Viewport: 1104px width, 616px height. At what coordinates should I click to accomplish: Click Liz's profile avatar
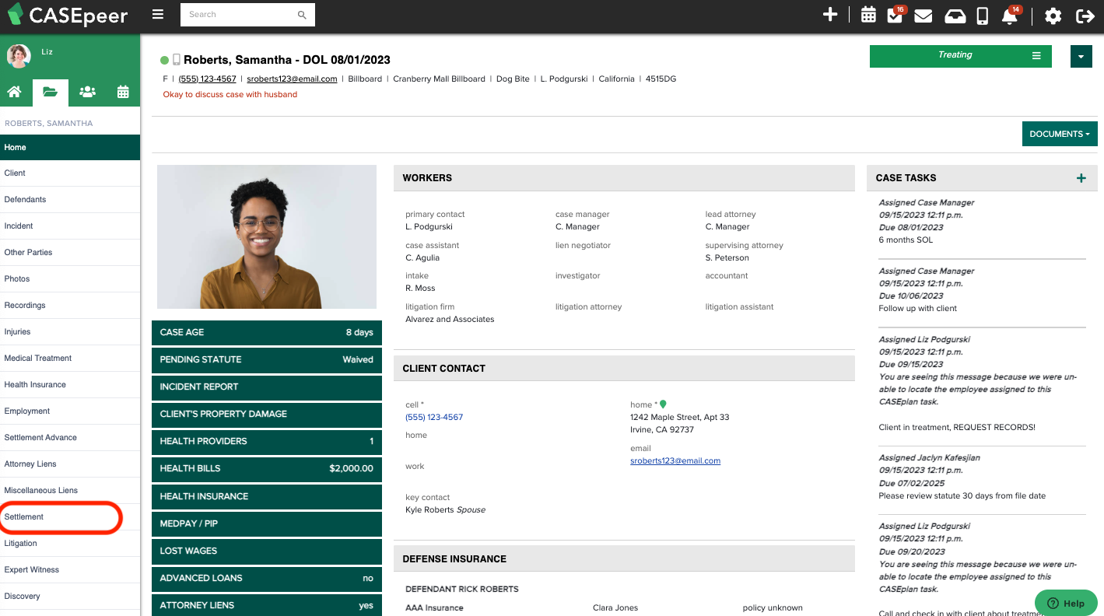19,56
